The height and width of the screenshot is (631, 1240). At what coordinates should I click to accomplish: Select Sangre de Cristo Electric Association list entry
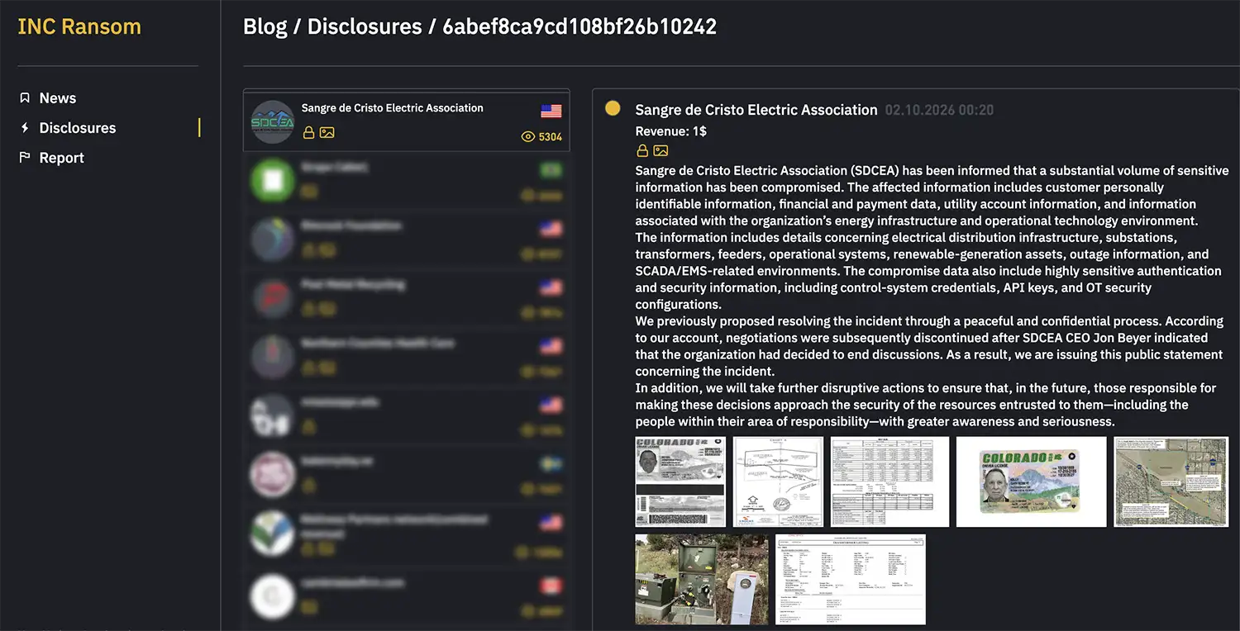(x=406, y=121)
